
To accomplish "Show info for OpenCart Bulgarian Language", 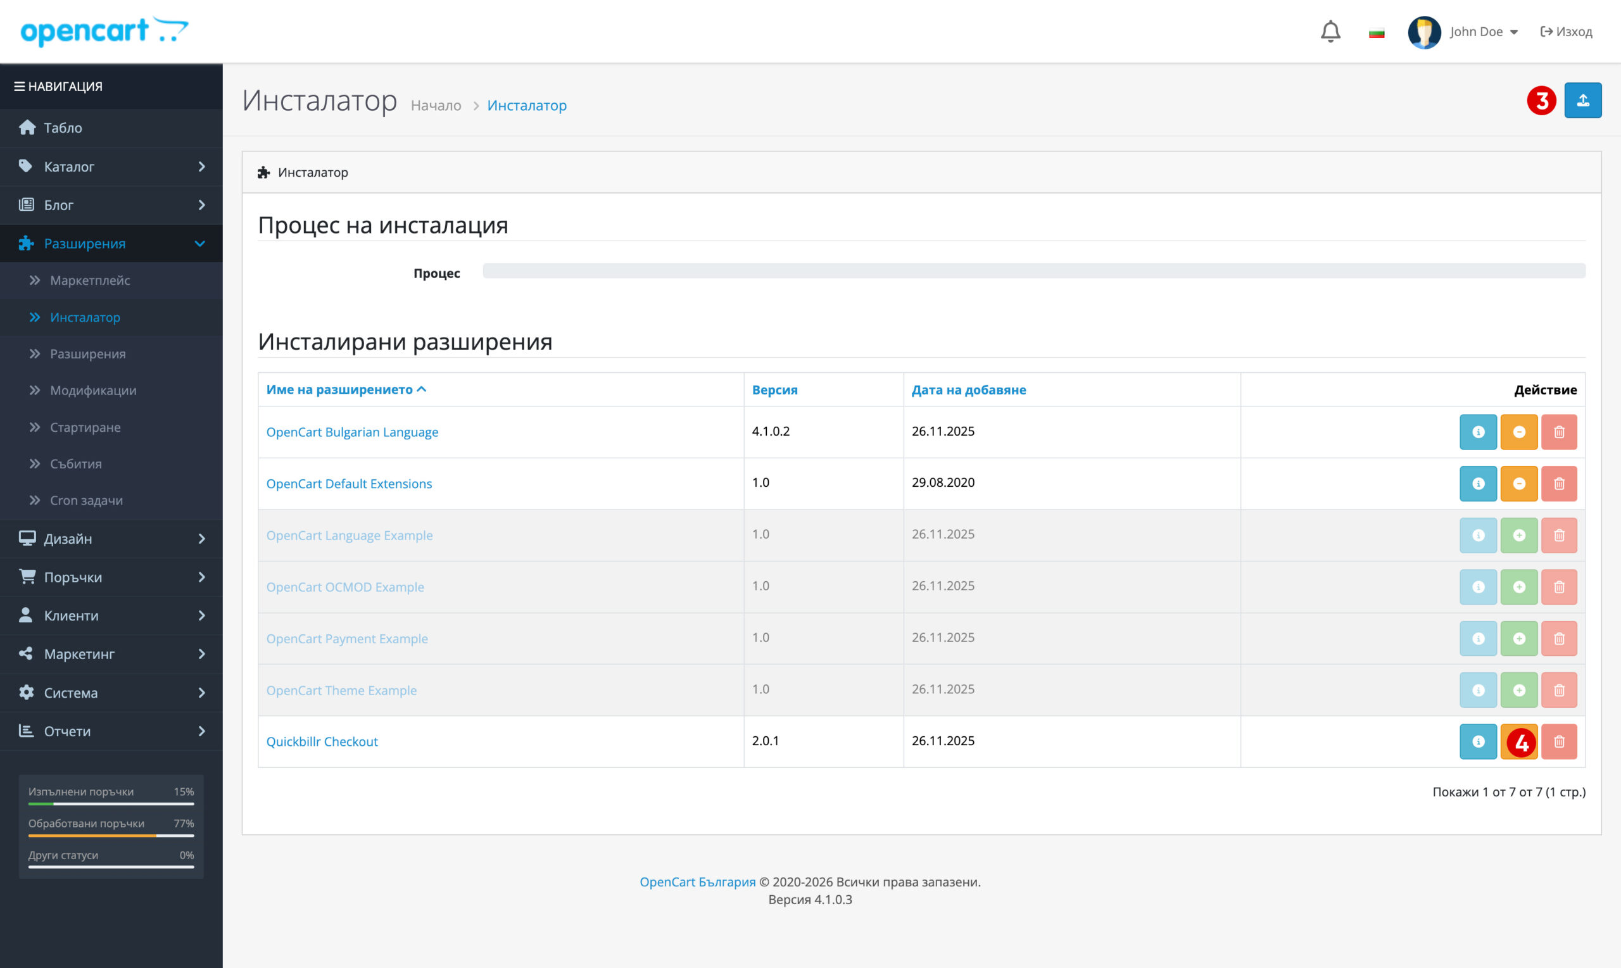I will [1478, 432].
